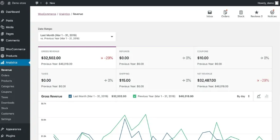Select Products analytics submenu
280x140 pixels.
[6, 81]
